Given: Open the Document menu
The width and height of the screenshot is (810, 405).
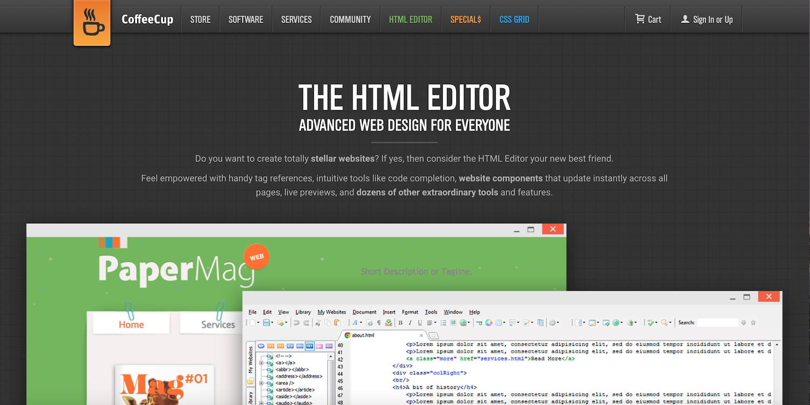Looking at the screenshot, I should (x=364, y=312).
